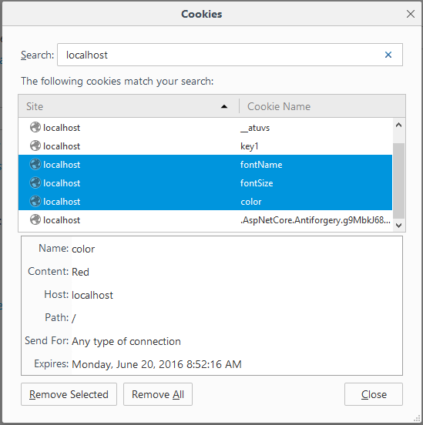Click the cookie list scrollbar thumb

tap(398, 180)
